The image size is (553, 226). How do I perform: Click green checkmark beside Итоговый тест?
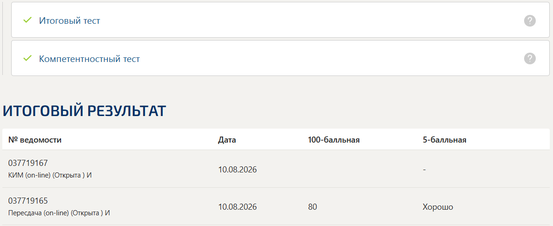click(x=27, y=21)
